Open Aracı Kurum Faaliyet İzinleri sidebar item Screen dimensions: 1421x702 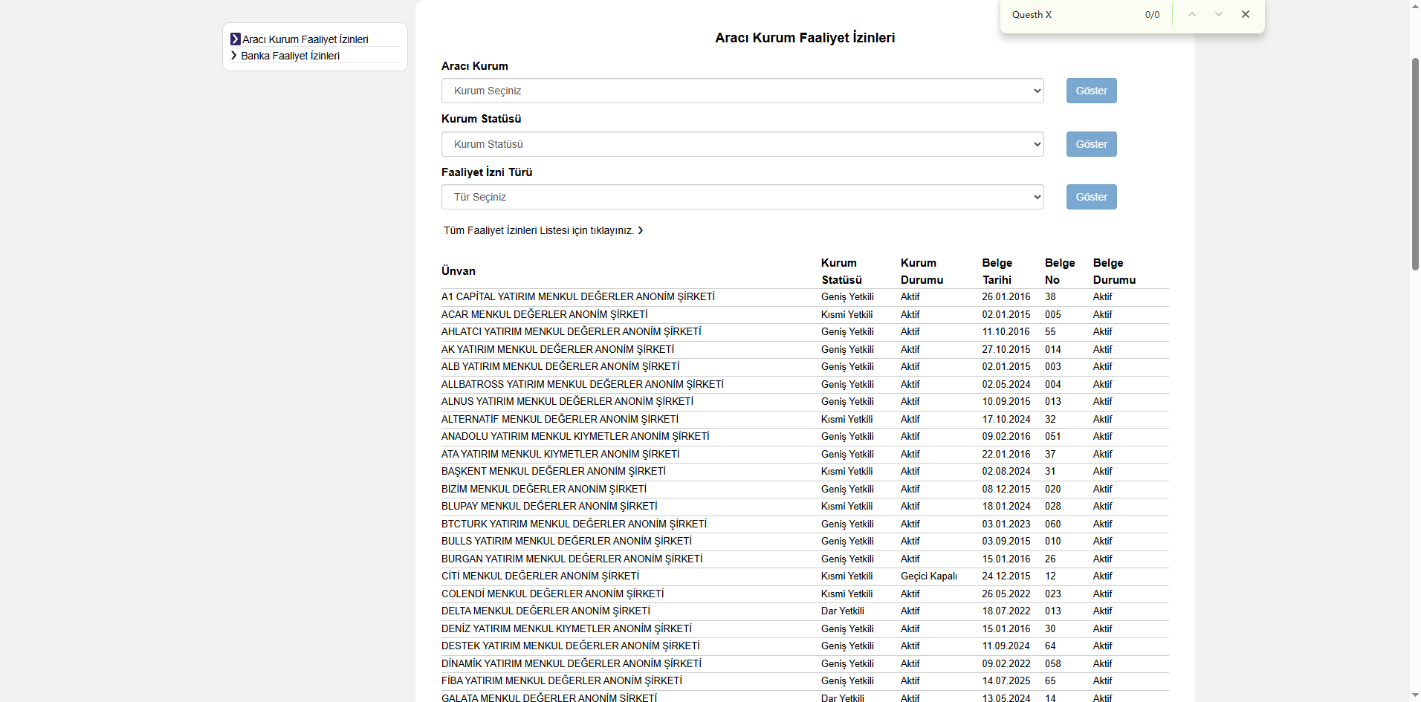[x=305, y=39]
